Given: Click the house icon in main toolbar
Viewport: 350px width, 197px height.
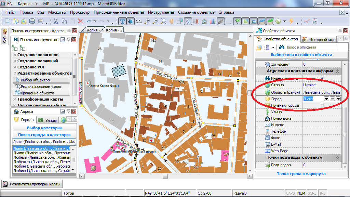Looking at the screenshot, I should click(204, 21).
